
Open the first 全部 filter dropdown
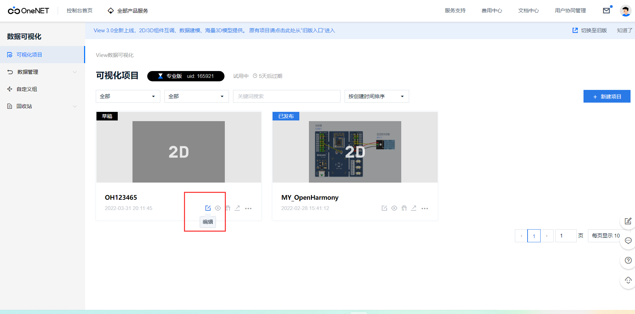click(128, 96)
